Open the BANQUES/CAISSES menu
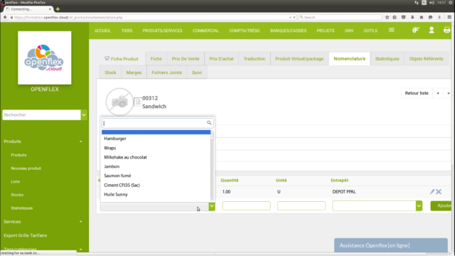Screen dimensions: 455x256 click(x=288, y=31)
